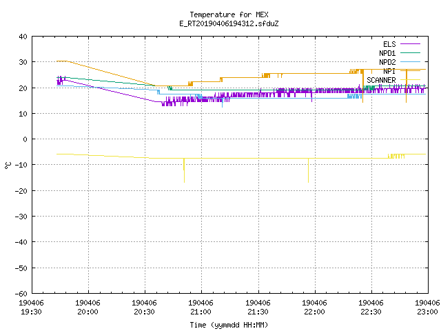Click the x-axis tick label 22:30
The image size is (441, 331).
pyautogui.click(x=371, y=312)
